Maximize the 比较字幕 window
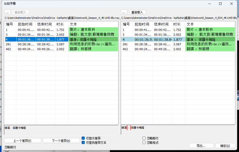This screenshot has width=239, height=152. click(x=220, y=4)
